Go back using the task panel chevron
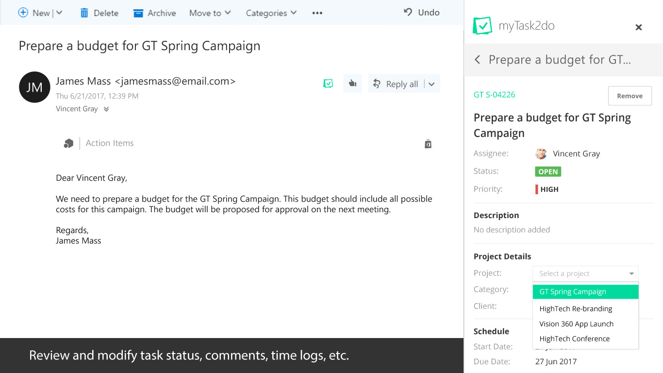663x373 pixels. point(478,60)
